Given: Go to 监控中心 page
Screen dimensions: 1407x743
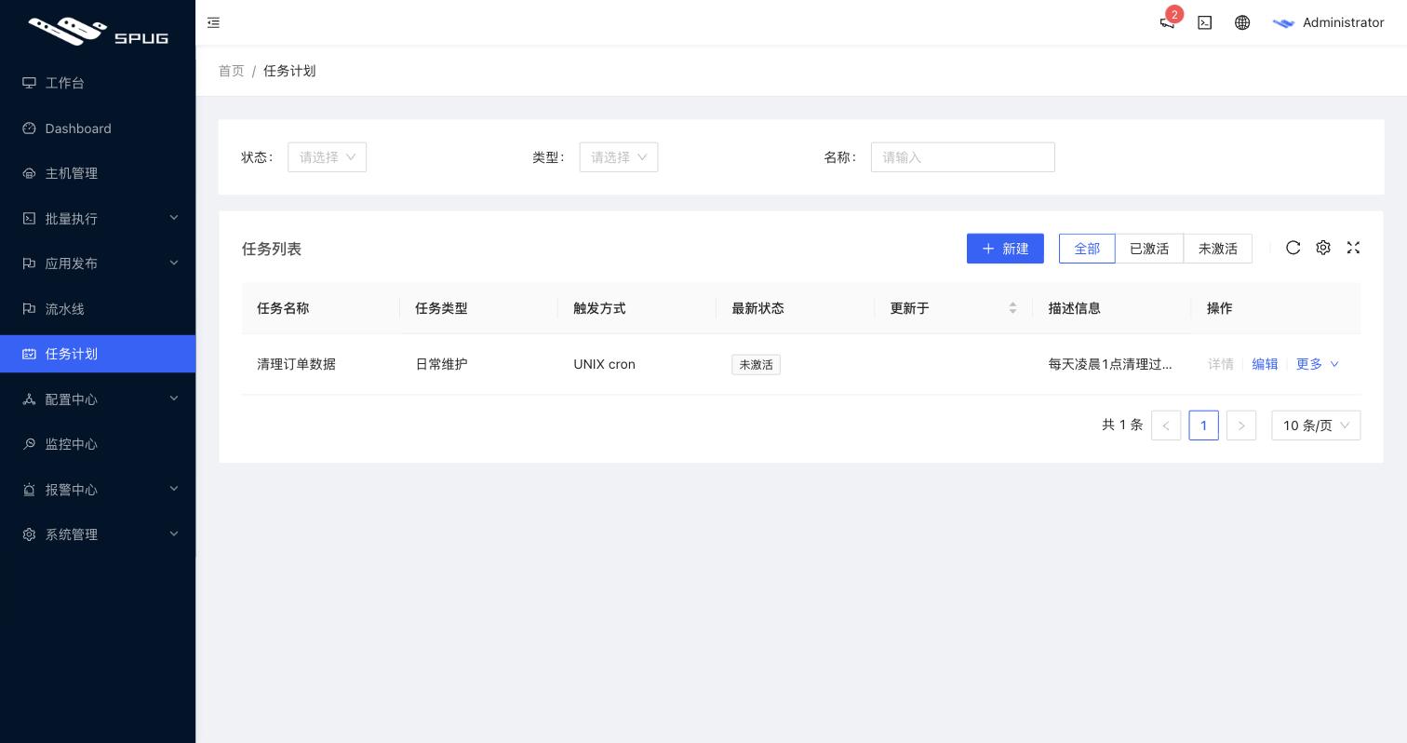Looking at the screenshot, I should pyautogui.click(x=98, y=444).
